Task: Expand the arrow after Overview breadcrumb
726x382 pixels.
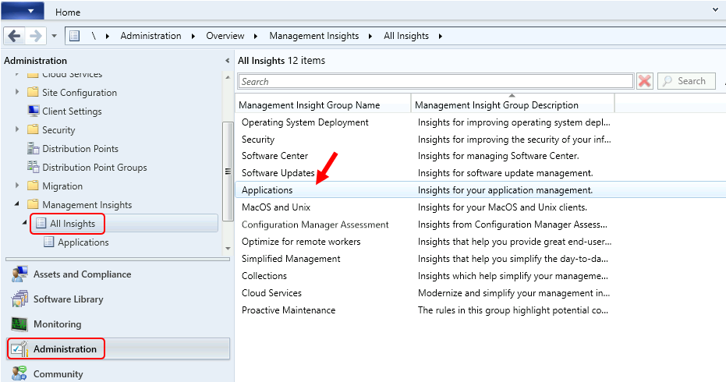Action: pyautogui.click(x=256, y=36)
